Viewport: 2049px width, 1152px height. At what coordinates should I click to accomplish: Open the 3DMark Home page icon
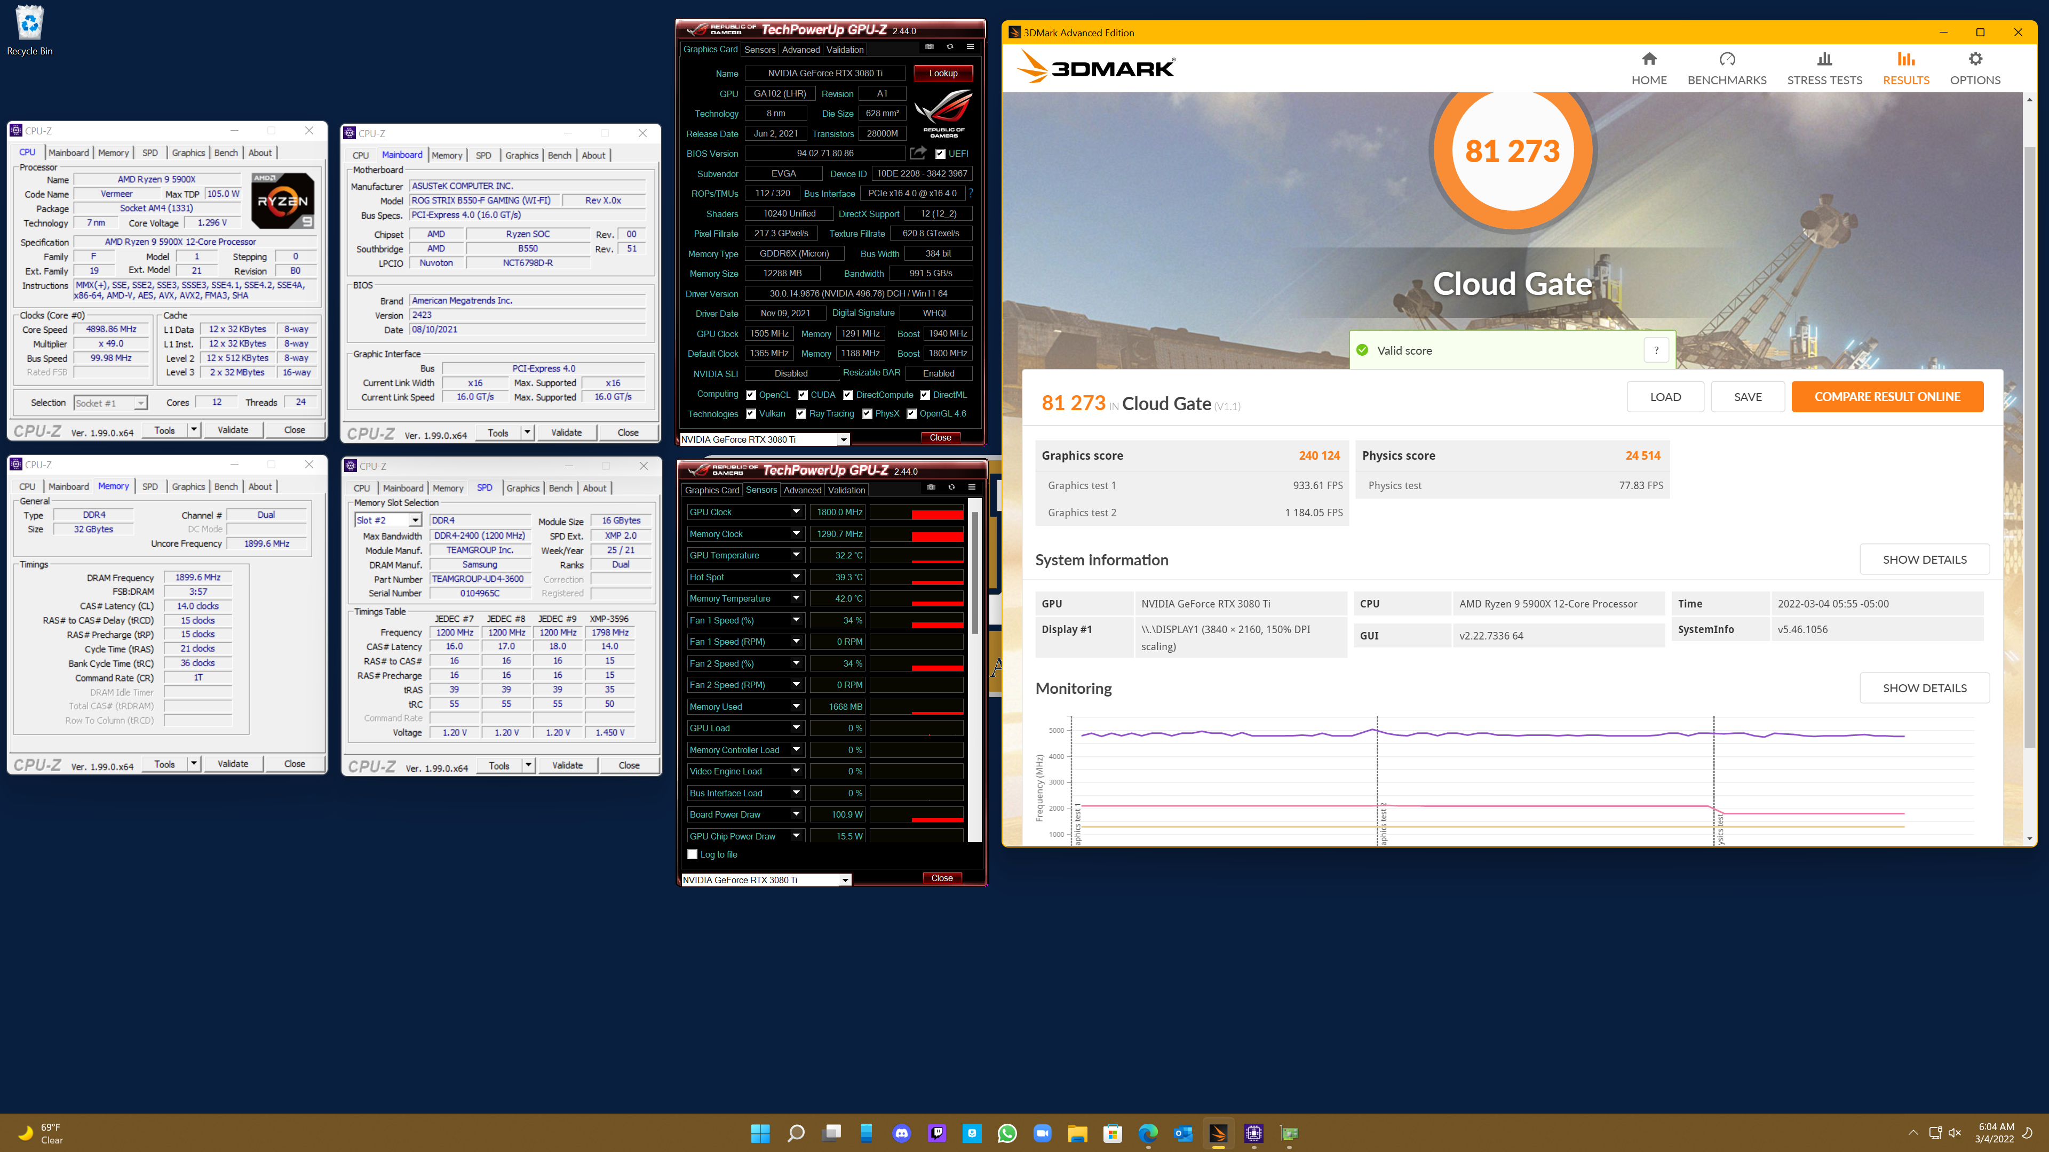click(1649, 59)
